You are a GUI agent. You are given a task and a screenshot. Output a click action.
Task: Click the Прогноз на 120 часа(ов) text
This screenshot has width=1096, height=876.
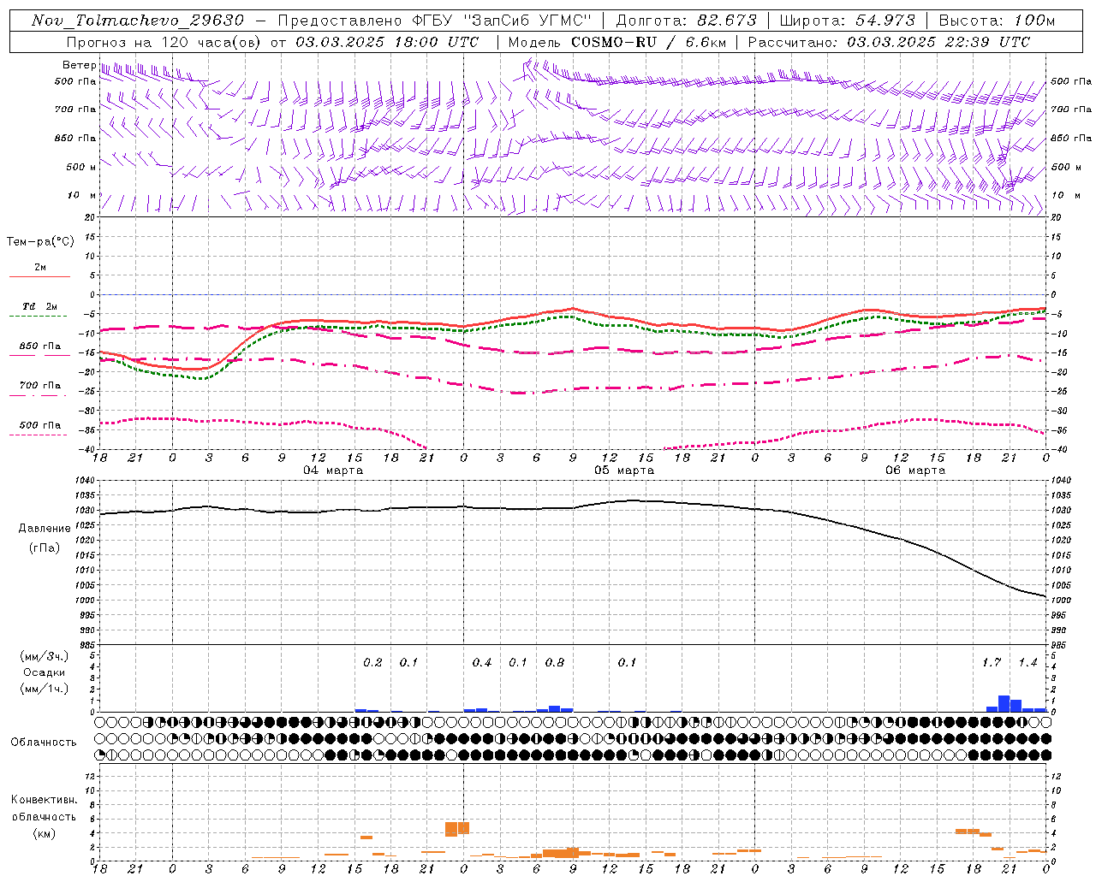pyautogui.click(x=164, y=42)
